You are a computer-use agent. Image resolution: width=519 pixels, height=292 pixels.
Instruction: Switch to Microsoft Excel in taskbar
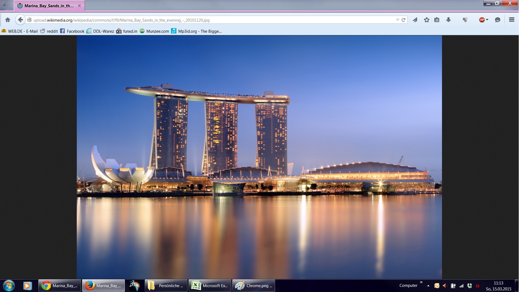[x=210, y=286]
